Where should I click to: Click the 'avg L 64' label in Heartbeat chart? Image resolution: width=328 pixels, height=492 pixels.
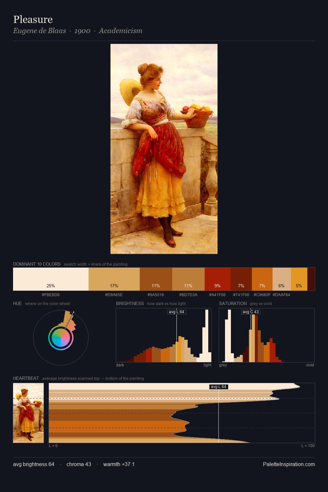218,387
